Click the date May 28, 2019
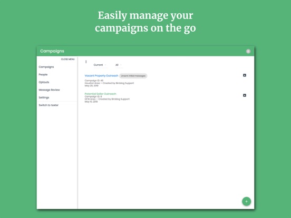The height and width of the screenshot is (218, 291). click(x=91, y=86)
